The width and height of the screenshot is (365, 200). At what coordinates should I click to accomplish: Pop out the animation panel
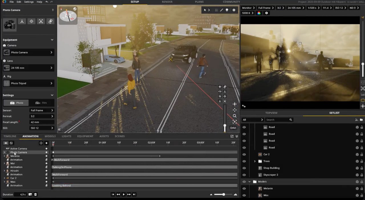point(232,136)
